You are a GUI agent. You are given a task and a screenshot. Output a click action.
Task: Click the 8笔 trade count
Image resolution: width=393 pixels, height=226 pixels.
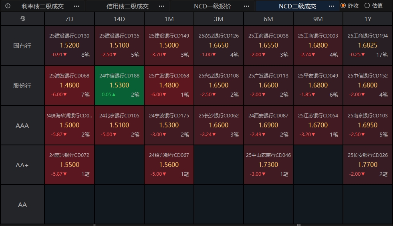(85, 55)
